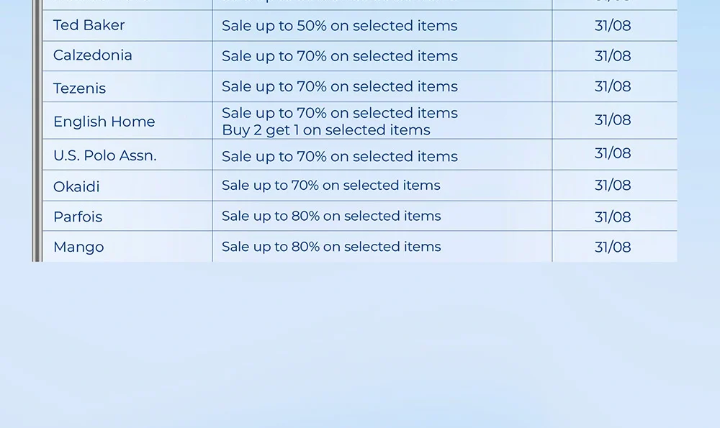Select the Tezenis sale offer description
Viewport: 720px width, 428px height.
pyautogui.click(x=339, y=86)
